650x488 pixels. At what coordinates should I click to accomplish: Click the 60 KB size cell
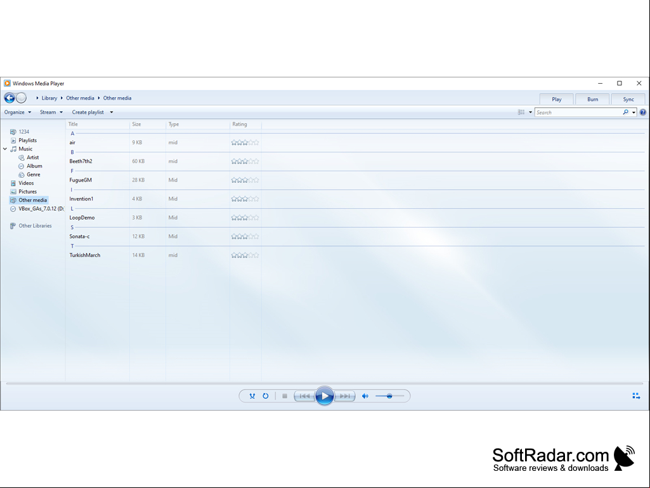[138, 161]
